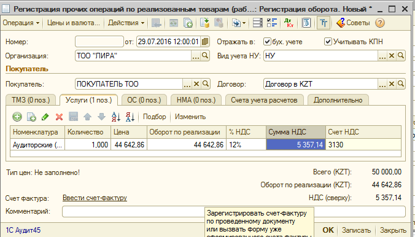
Task: Open the Ввести счет-фактуру link
Action: coord(95,198)
